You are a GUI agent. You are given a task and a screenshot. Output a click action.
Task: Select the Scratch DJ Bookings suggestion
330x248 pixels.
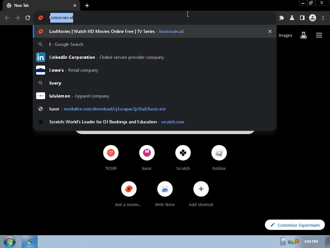[155, 122]
